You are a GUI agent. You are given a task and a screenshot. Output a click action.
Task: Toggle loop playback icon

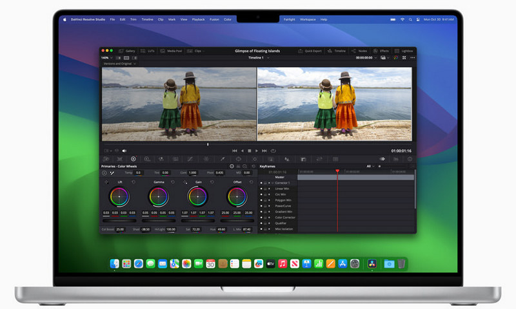tap(273, 151)
